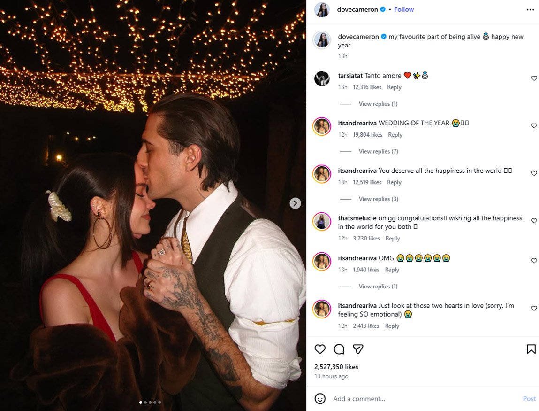The height and width of the screenshot is (411, 539).
Task: Reply to thatsmelucie's comment
Action: [393, 239]
